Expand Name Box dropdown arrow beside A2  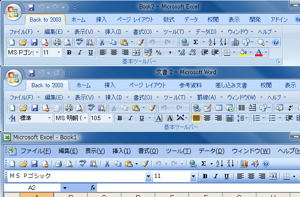[x=65, y=188]
